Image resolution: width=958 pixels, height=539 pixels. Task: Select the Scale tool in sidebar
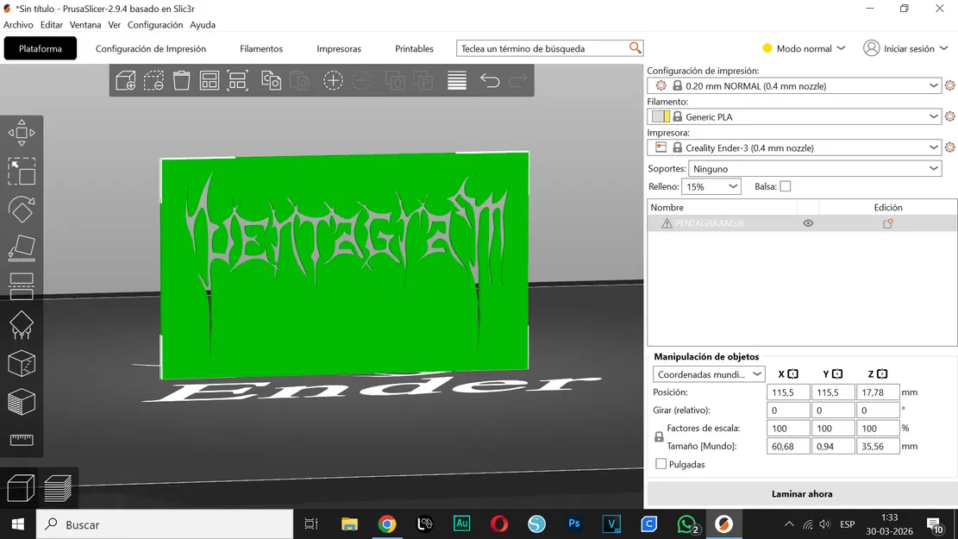coord(22,171)
